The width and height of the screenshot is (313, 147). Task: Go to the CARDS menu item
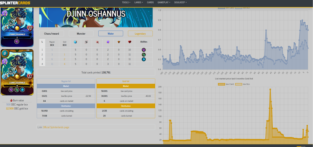coord(150,2)
